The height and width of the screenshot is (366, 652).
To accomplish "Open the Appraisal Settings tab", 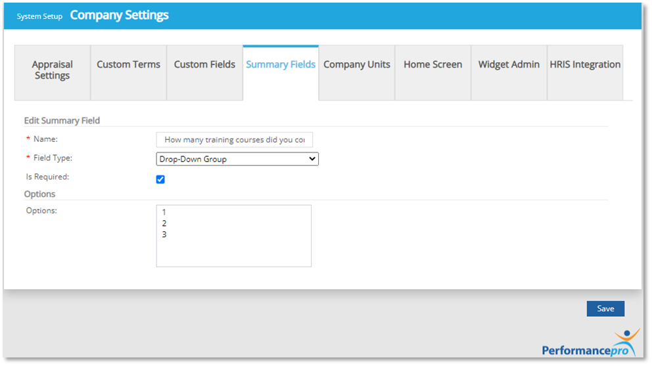I will click(52, 70).
